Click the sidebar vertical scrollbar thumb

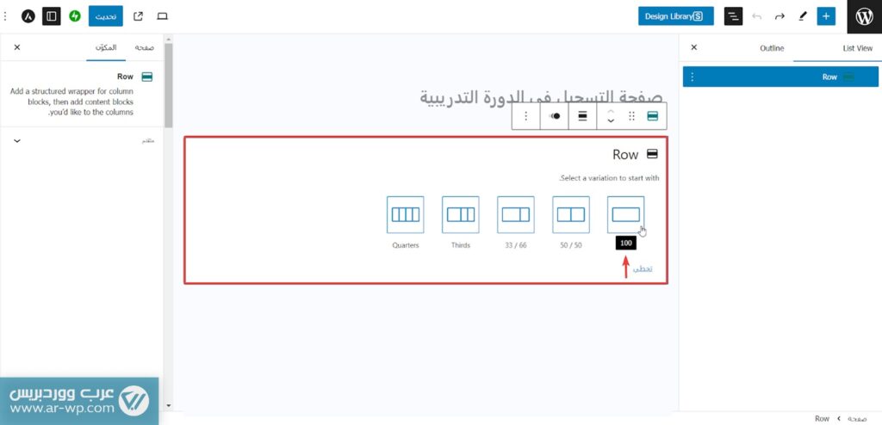pyautogui.click(x=168, y=85)
